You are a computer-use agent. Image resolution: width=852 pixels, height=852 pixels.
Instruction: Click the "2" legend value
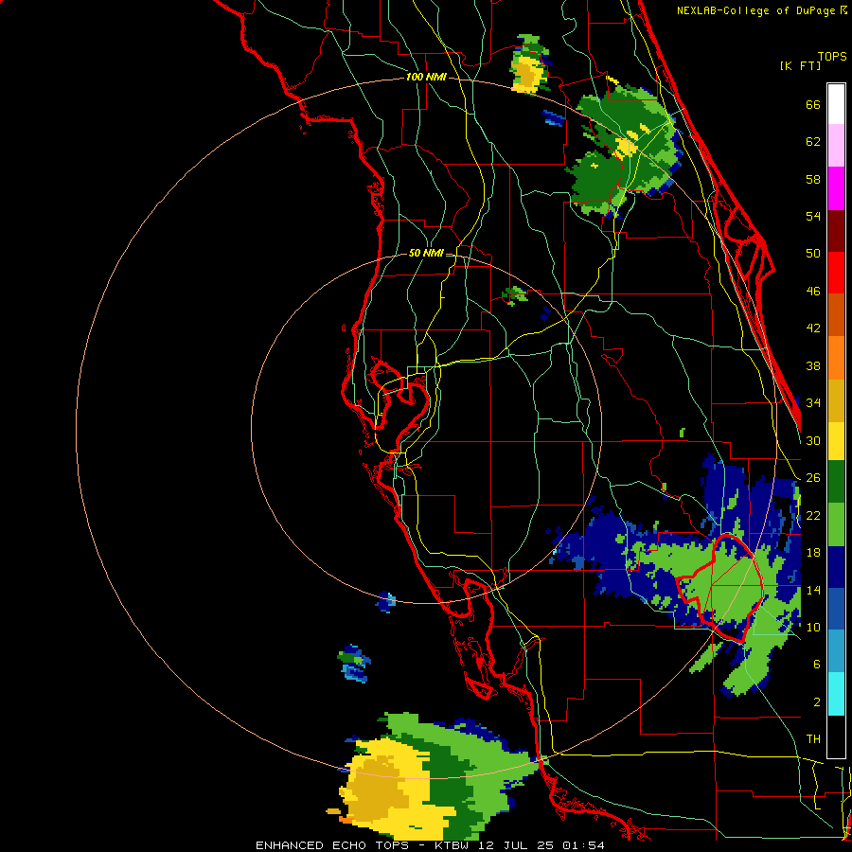(x=816, y=702)
